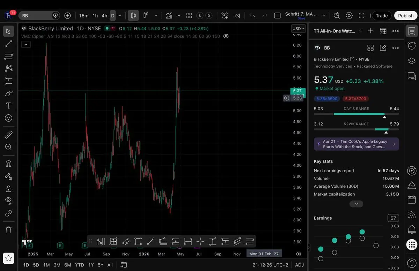Click the Replay rewind icon
Viewport: 419px width, 271px height.
pyautogui.click(x=237, y=16)
